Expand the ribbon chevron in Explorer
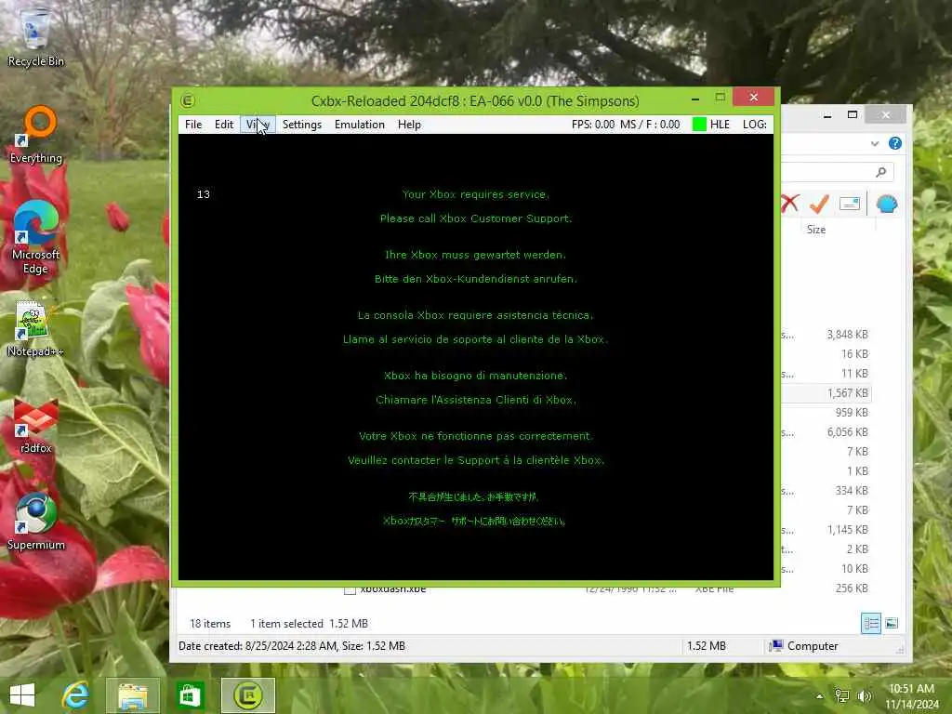 pyautogui.click(x=874, y=144)
